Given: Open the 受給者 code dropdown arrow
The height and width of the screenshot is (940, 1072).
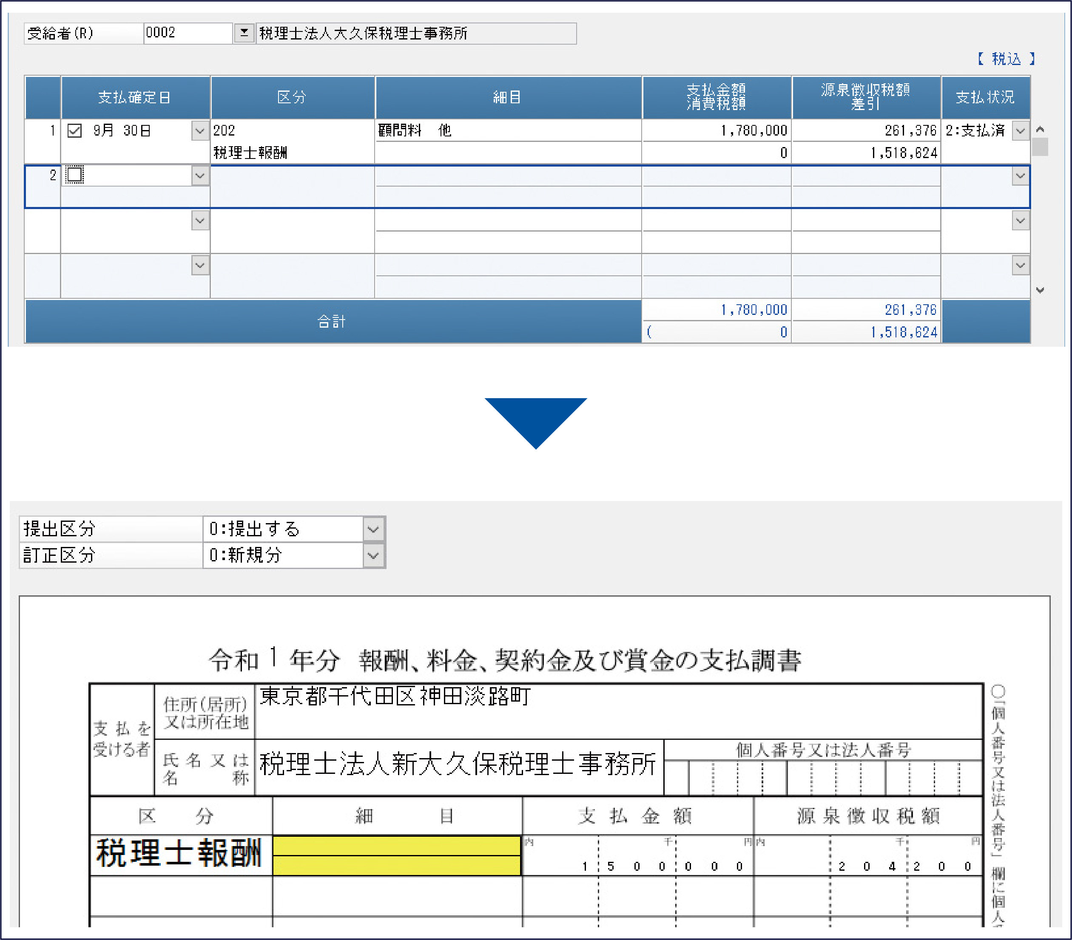Looking at the screenshot, I should pos(244,33).
